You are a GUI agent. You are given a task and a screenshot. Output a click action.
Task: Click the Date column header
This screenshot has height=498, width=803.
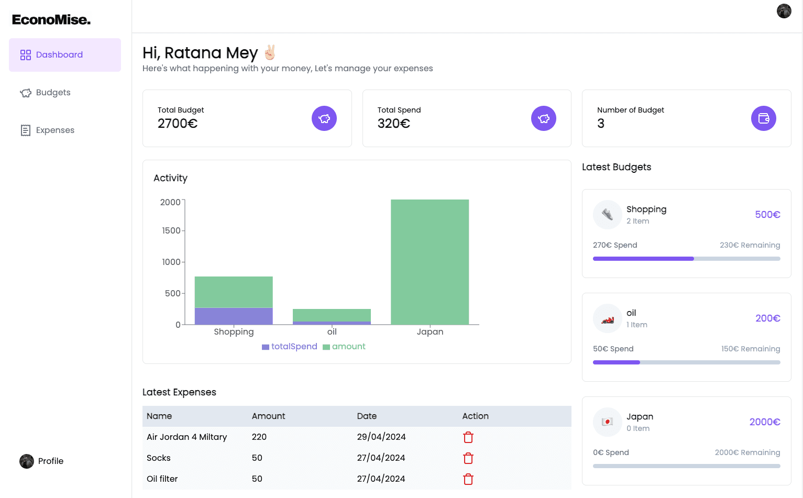(x=367, y=416)
